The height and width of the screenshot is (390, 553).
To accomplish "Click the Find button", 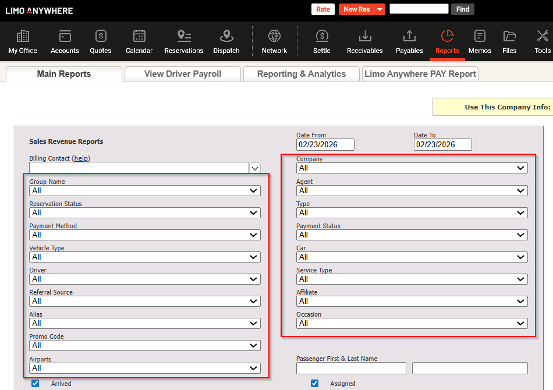I will (x=463, y=9).
